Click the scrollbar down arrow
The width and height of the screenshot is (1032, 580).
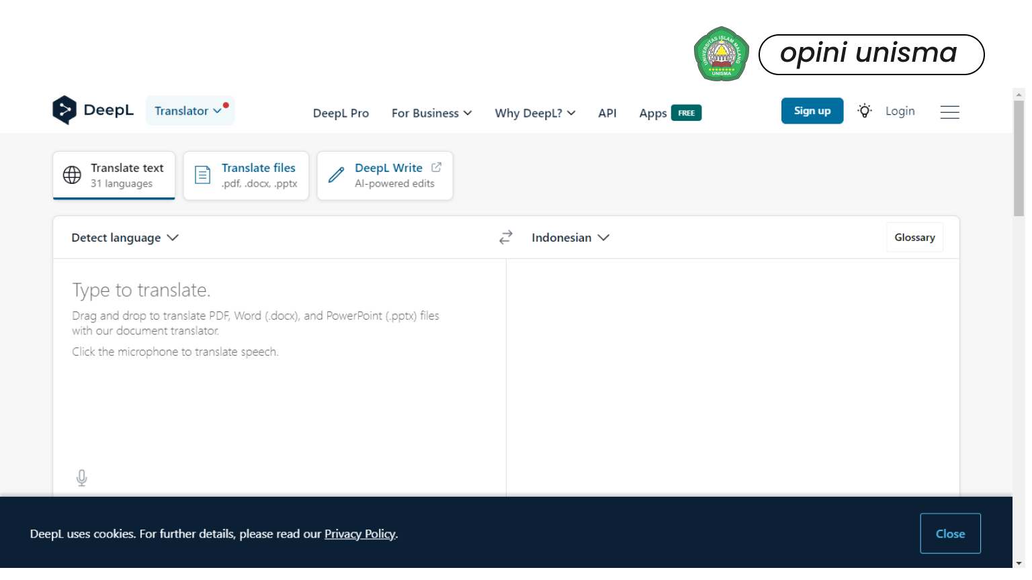click(1019, 563)
